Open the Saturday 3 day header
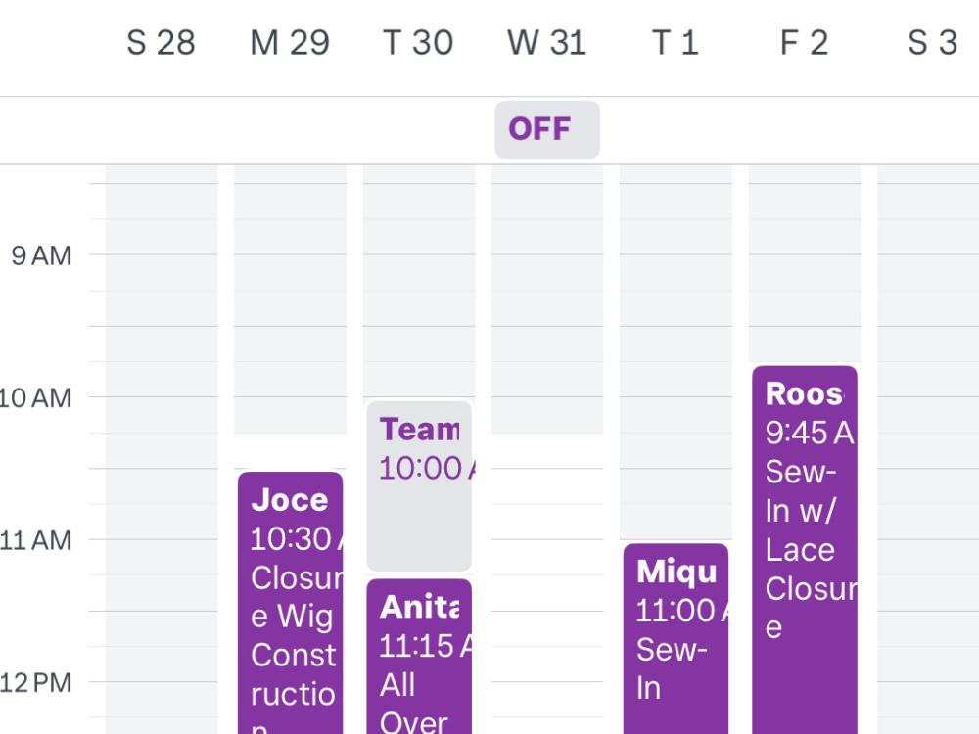Screen dimensions: 979x734 (933, 43)
